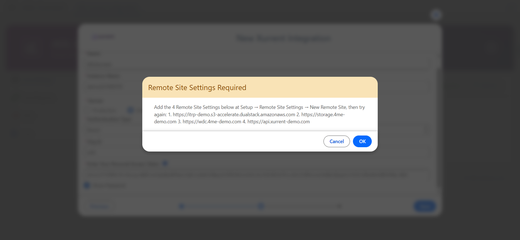520x240 pixels.
Task: Click the blurred info icon beside the token label
Action: click(x=165, y=163)
